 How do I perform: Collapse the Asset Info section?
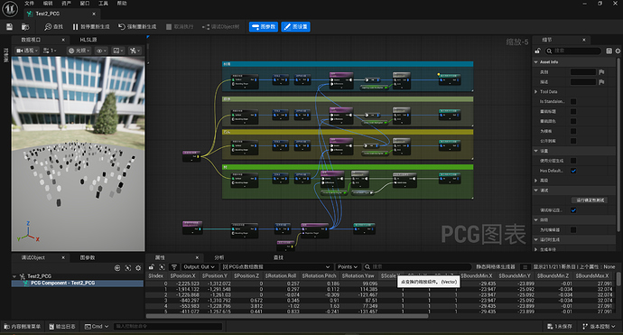pyautogui.click(x=536, y=62)
